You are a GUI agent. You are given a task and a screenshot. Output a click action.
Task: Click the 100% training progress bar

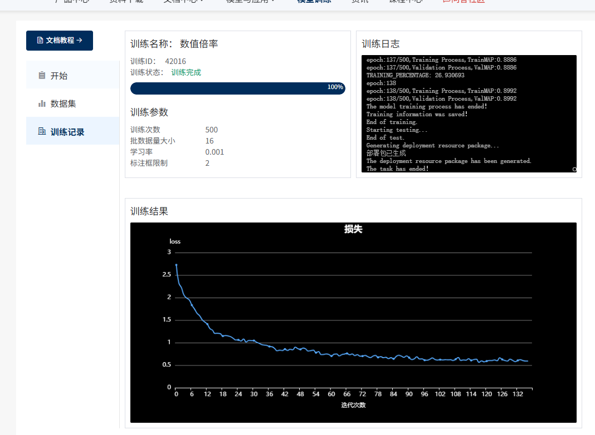237,88
